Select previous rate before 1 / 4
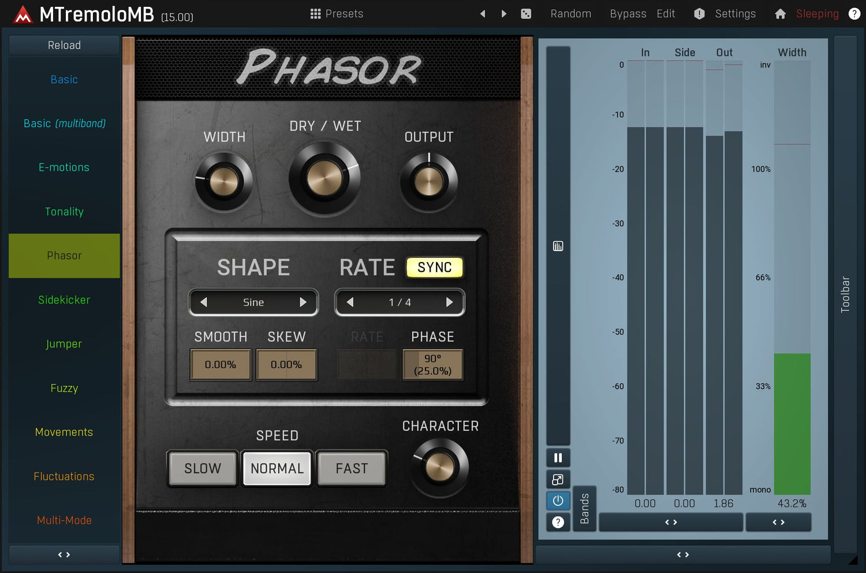The width and height of the screenshot is (866, 573). [x=350, y=302]
